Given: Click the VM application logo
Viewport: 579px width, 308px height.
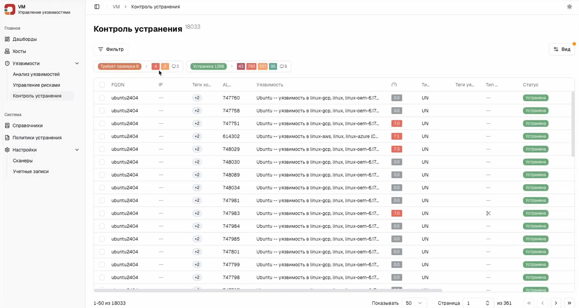Looking at the screenshot, I should coord(10,9).
